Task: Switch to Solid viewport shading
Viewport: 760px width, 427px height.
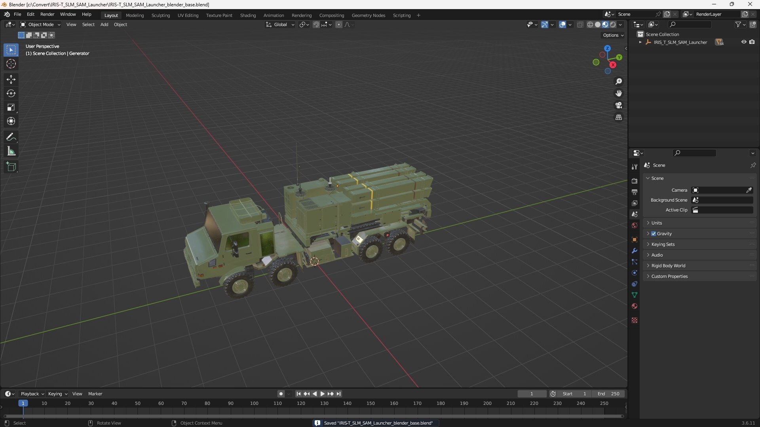Action: pos(598,25)
